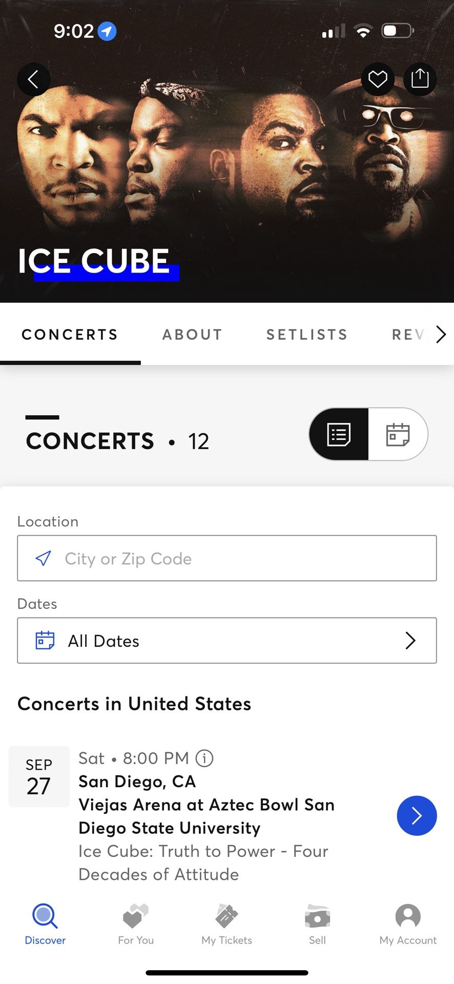454x984 pixels.
Task: Open the All Dates selector
Action: [x=226, y=641]
